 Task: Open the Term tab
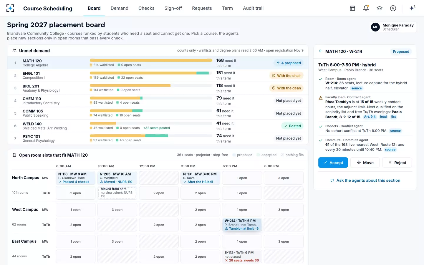click(x=227, y=8)
